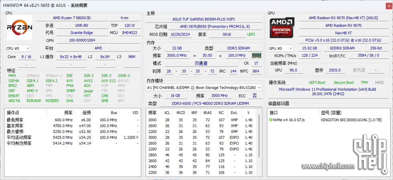Click the AMD Radeon RX 9070 (Navi48 XT) [ASUS] field
Viewport: 393px width, 180px height.
(x=343, y=18)
